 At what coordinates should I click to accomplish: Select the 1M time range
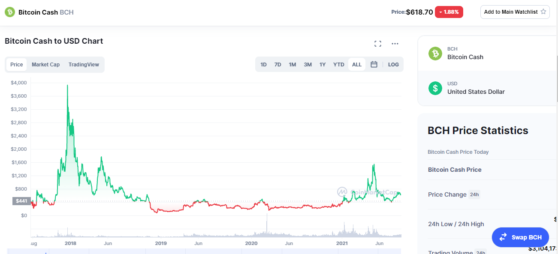pyautogui.click(x=292, y=65)
